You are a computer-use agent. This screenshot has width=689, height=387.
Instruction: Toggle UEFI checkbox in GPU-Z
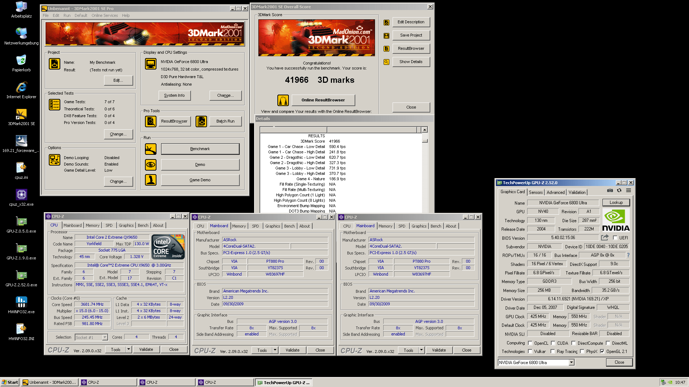click(x=615, y=238)
